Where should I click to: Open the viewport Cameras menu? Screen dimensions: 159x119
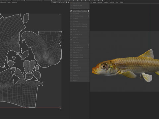coord(100,2)
